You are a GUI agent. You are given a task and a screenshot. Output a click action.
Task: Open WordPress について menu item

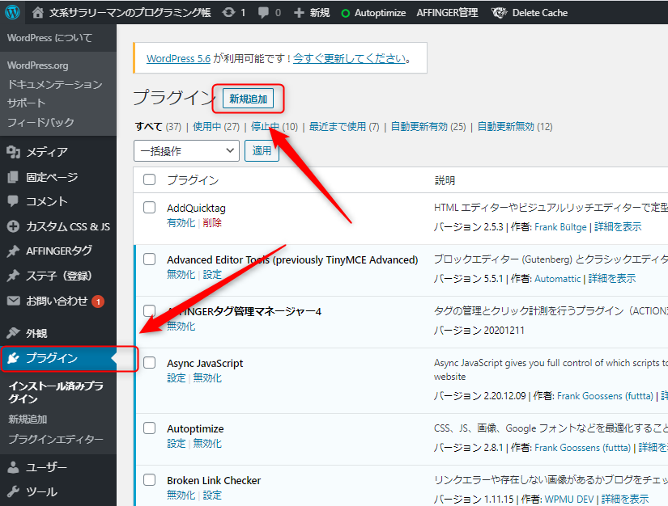[x=49, y=38]
